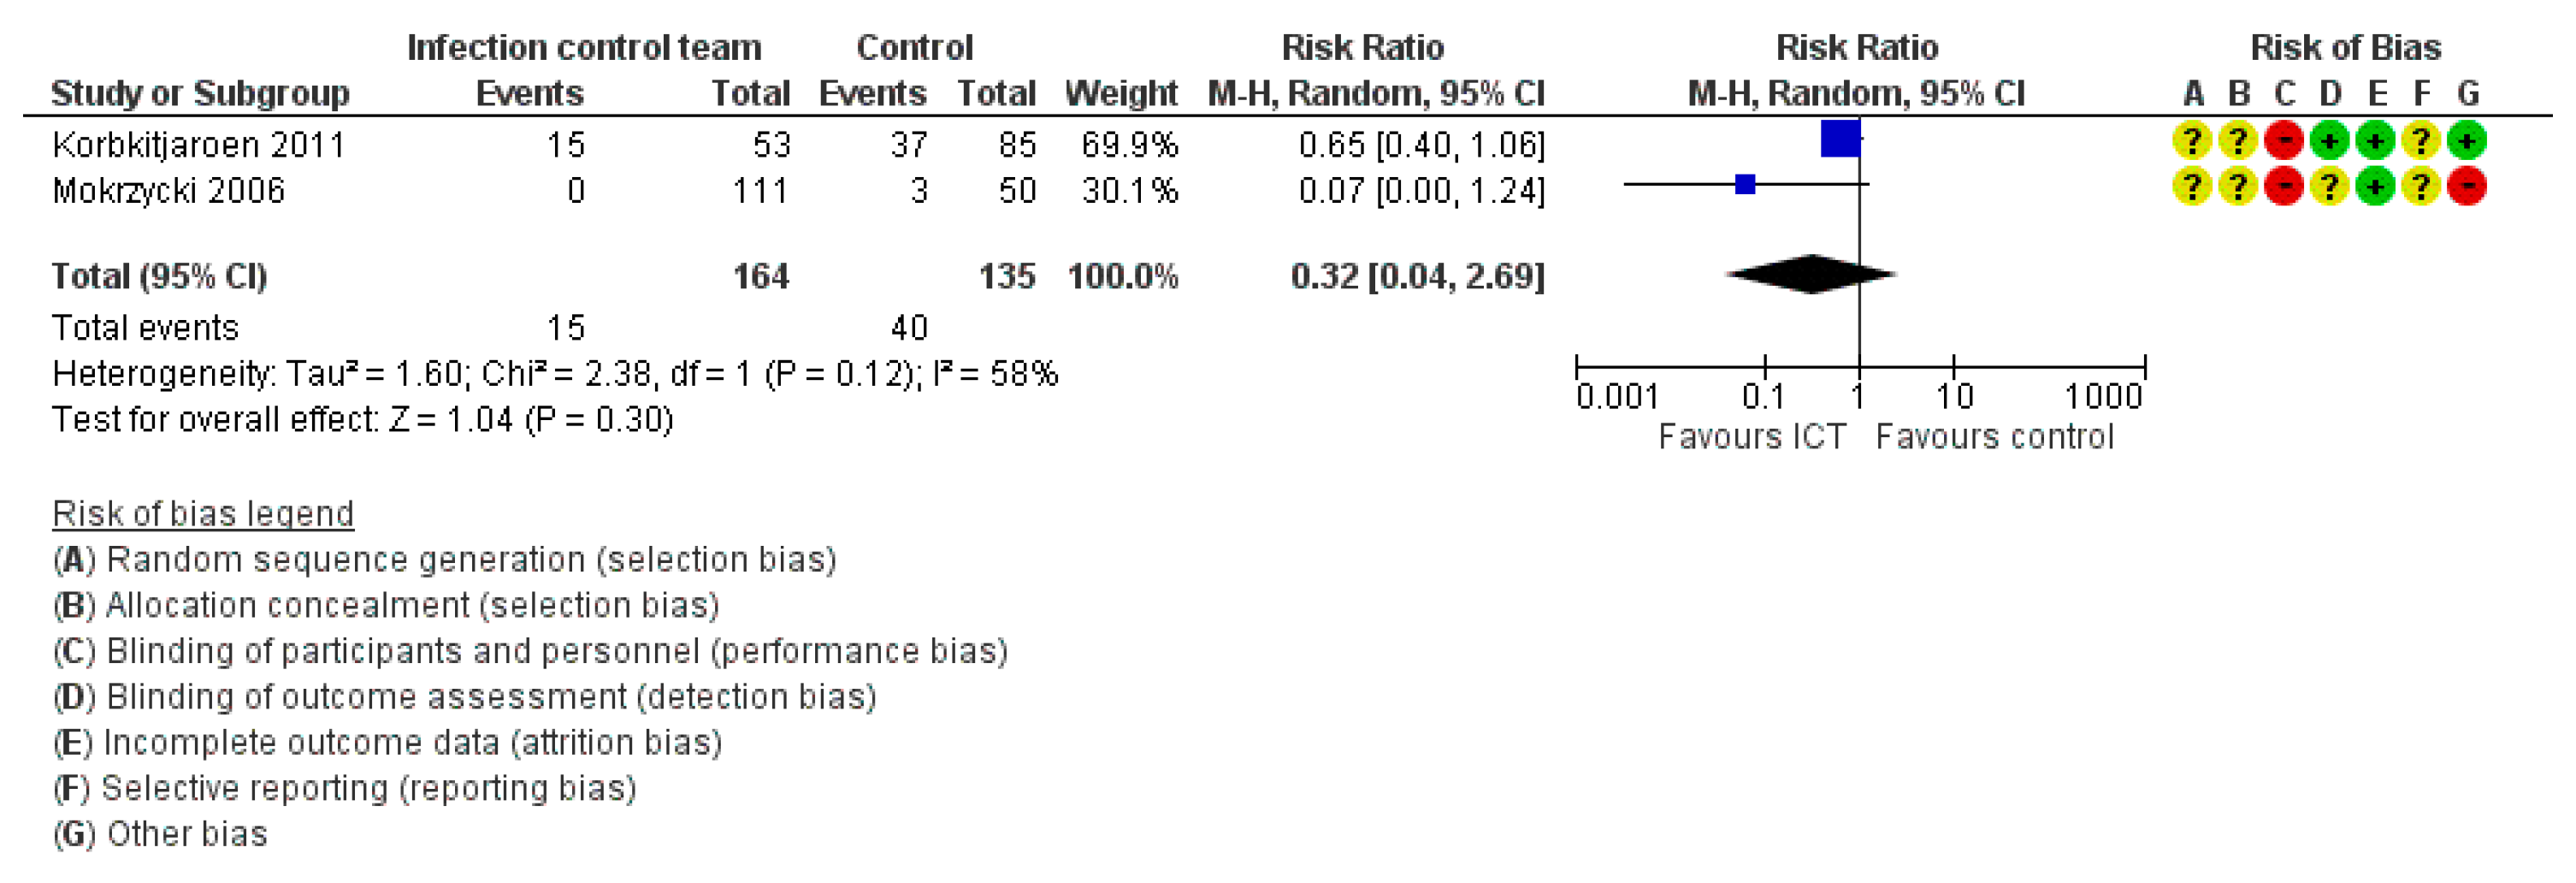Click the Risk of Bias heading
The height and width of the screenshot is (883, 2576).
click(x=2345, y=47)
